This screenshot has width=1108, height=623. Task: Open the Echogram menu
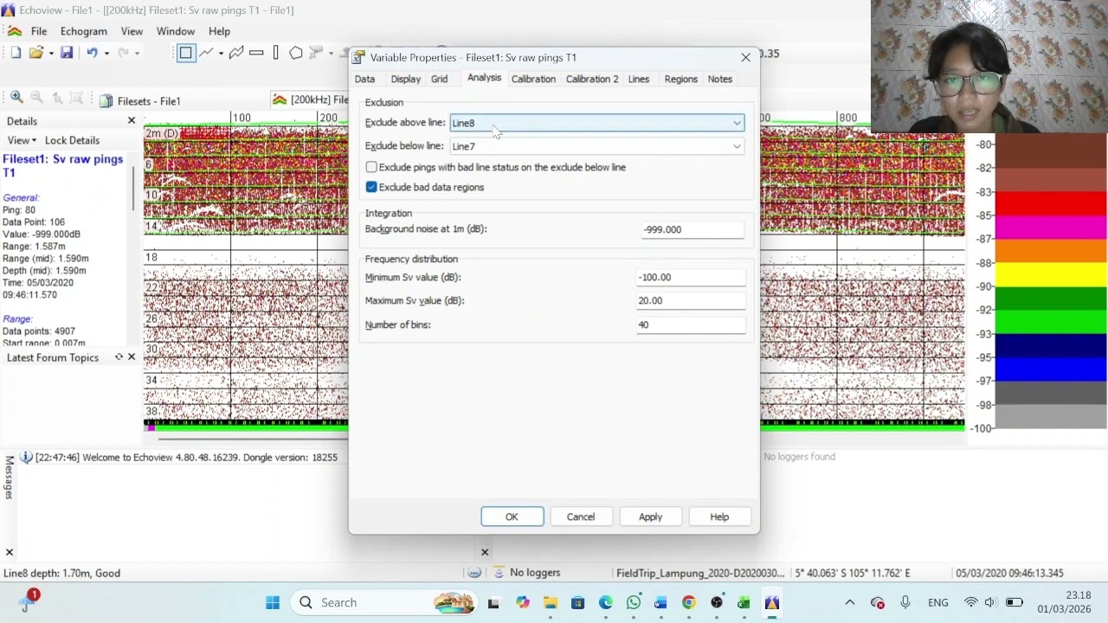pos(84,31)
